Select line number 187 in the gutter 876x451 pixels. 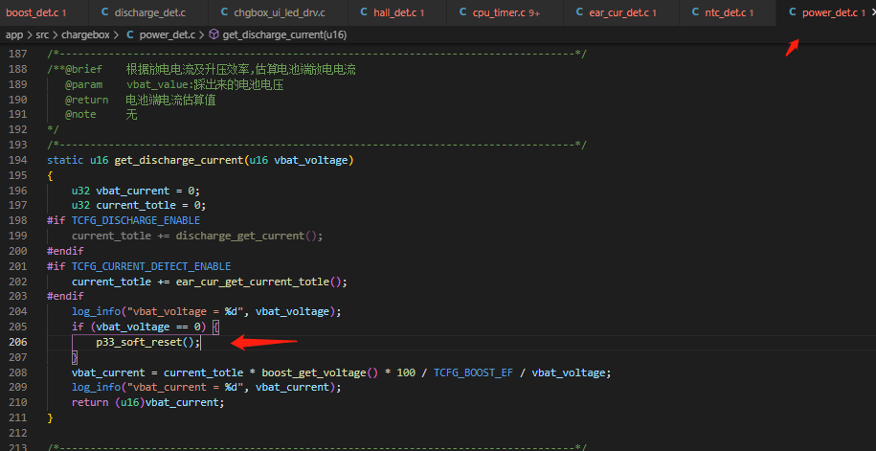click(x=18, y=54)
